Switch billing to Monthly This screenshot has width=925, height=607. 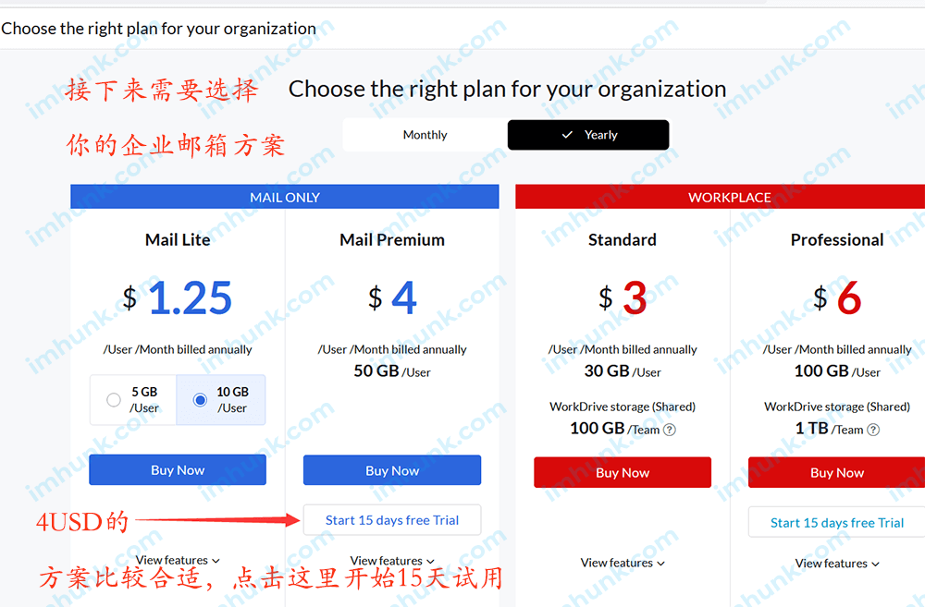pos(425,135)
